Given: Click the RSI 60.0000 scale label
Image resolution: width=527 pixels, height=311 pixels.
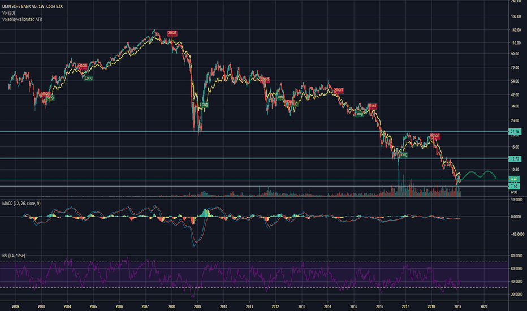Looking at the screenshot, I should (x=517, y=269).
